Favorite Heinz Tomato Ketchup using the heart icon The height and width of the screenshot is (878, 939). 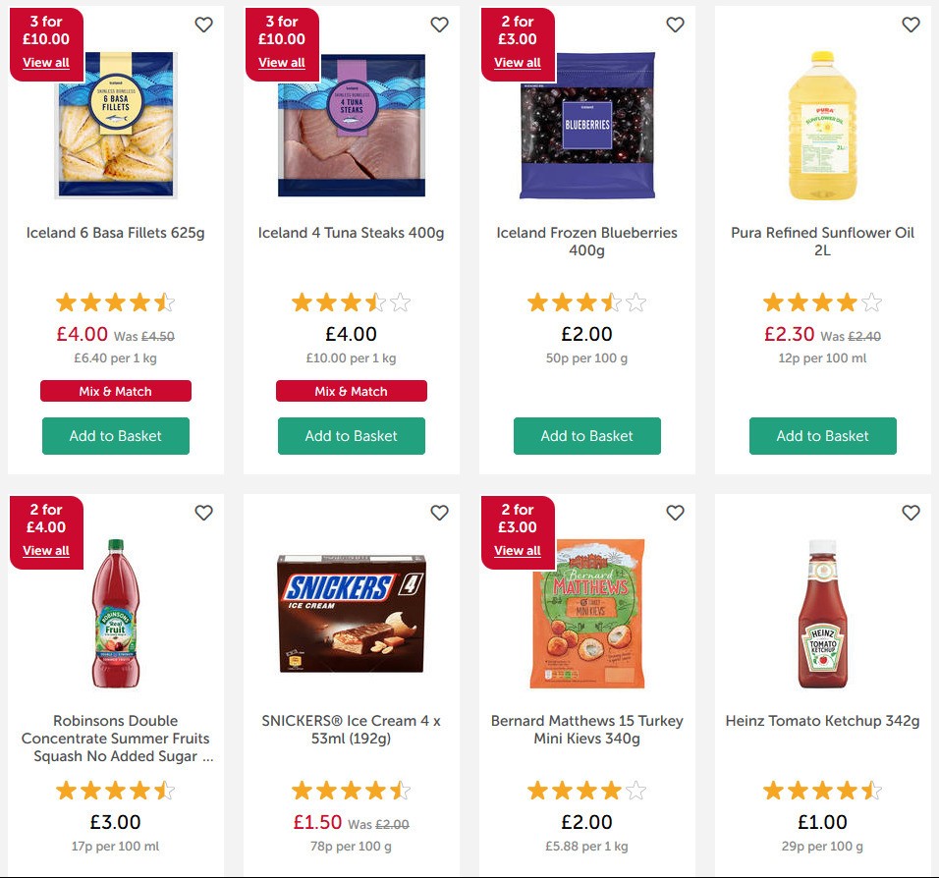[x=911, y=513]
